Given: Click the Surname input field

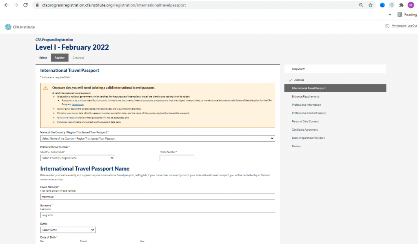Looking at the screenshot, I should [x=158, y=215].
